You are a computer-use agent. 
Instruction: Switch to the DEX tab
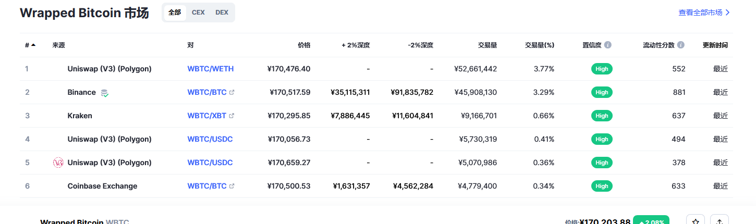click(222, 13)
